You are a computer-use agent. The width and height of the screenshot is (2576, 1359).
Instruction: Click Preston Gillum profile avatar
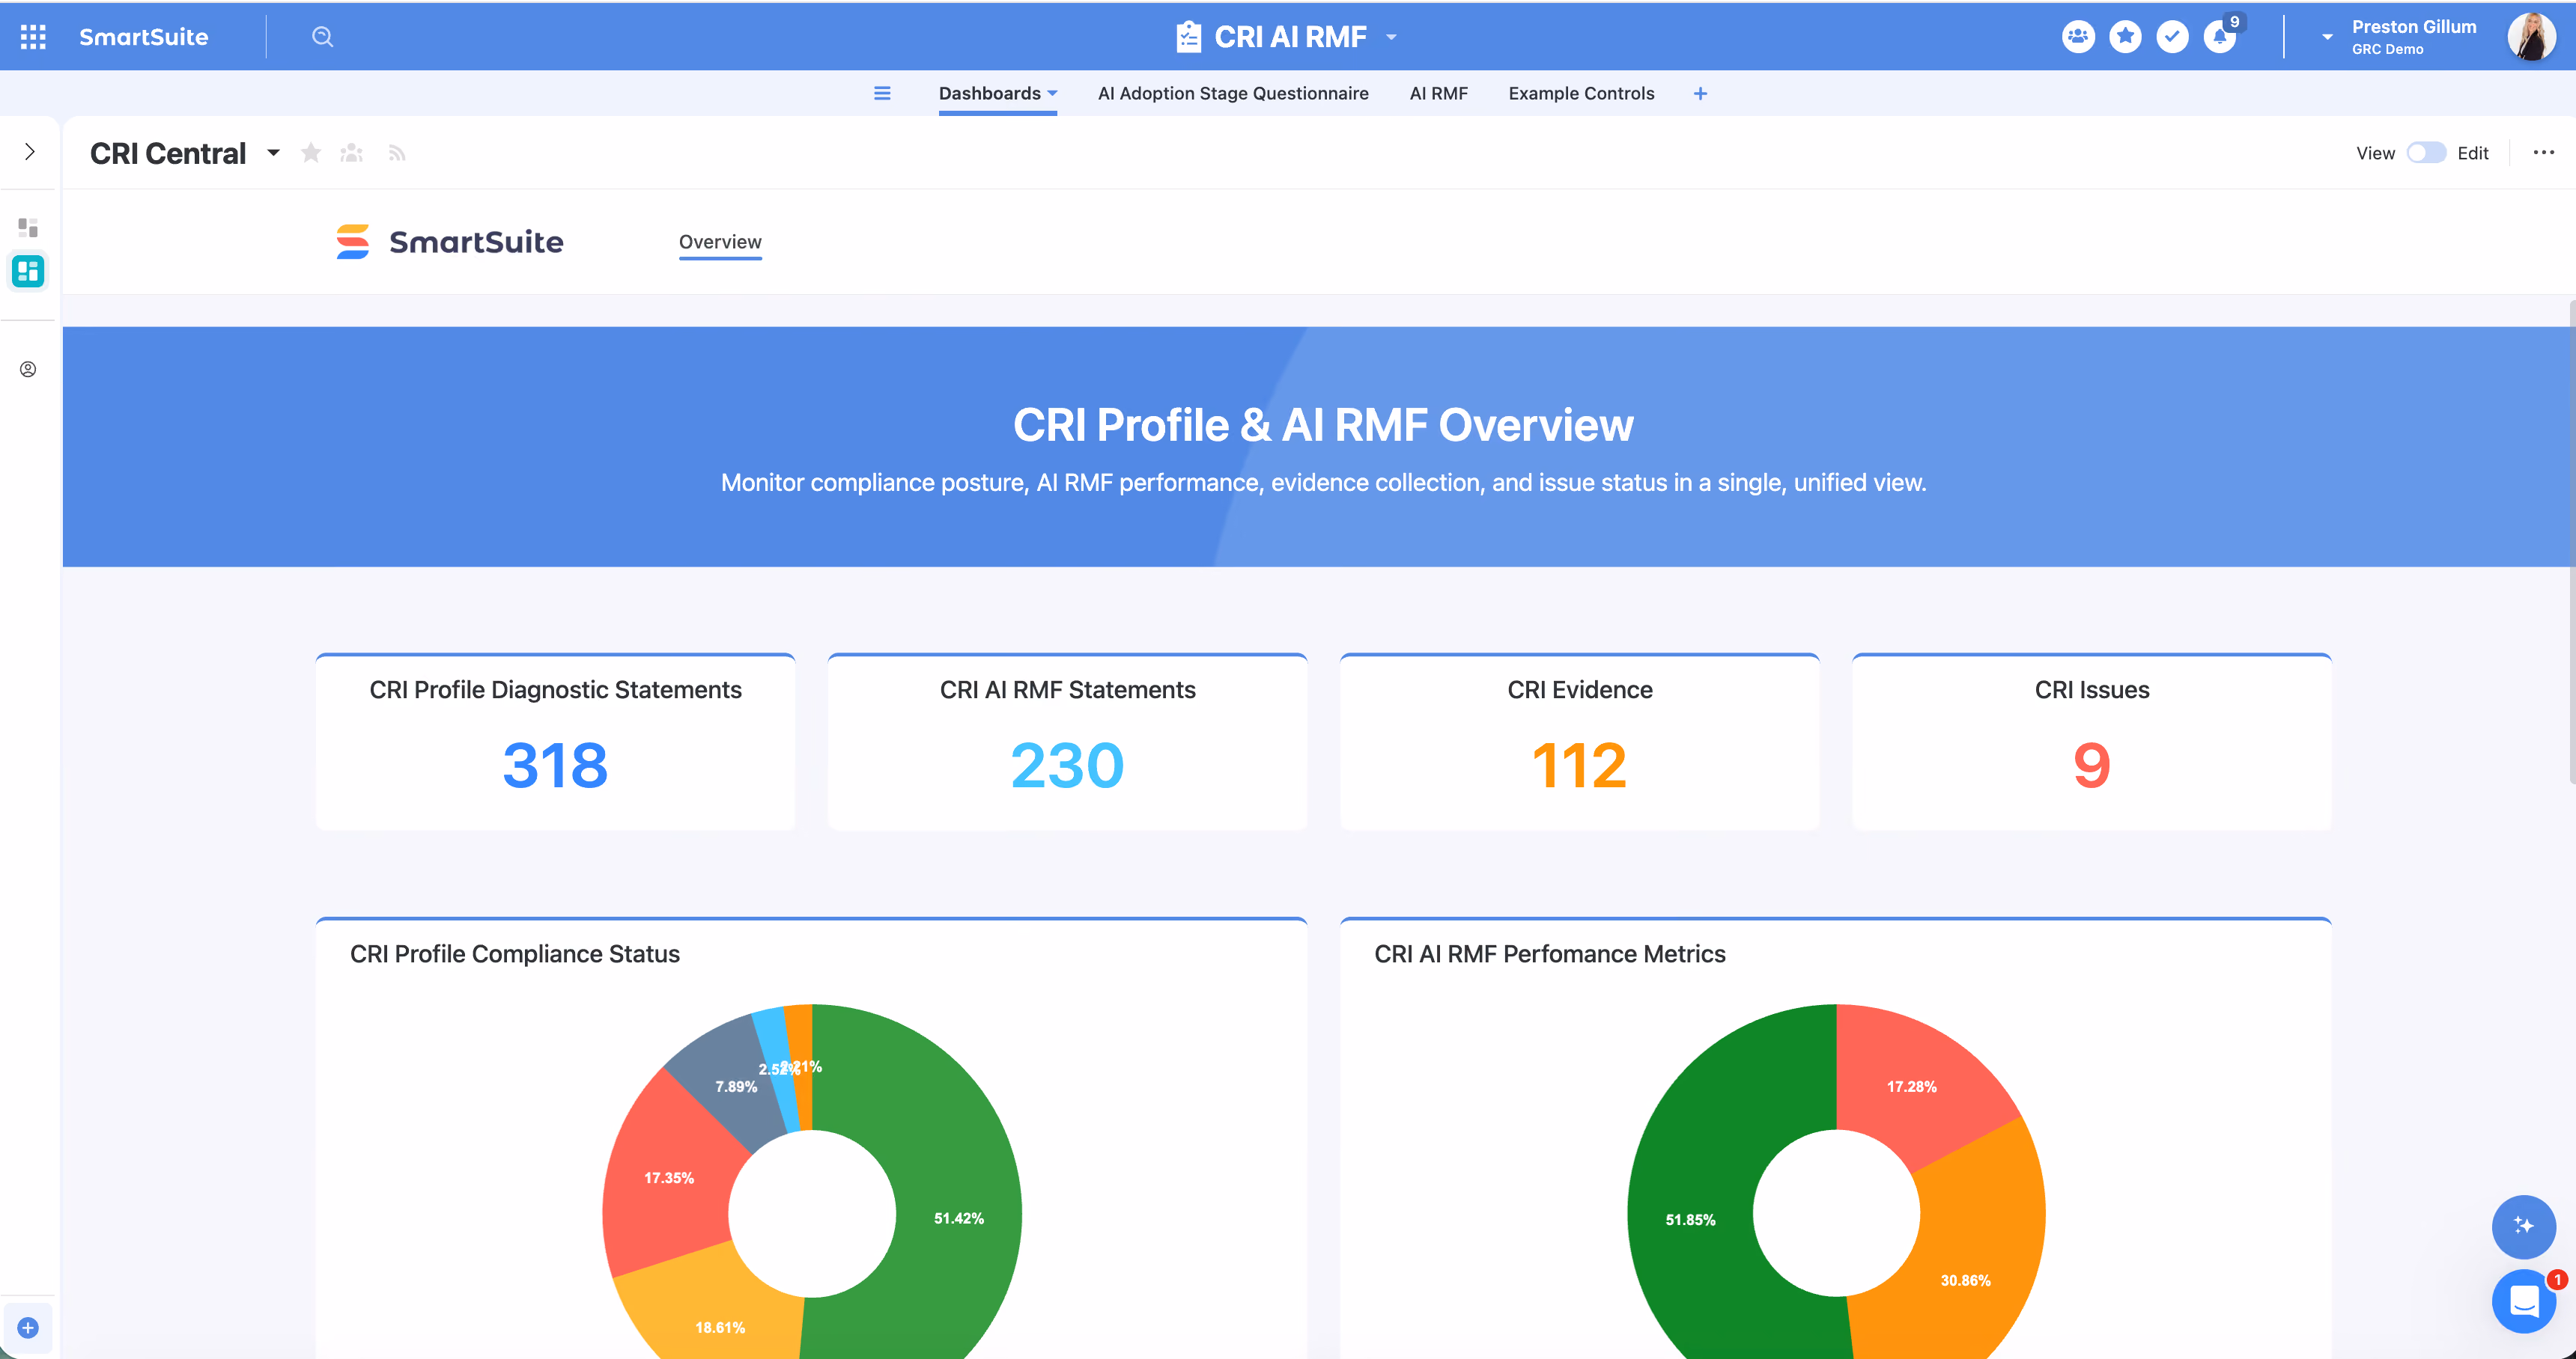pyautogui.click(x=2531, y=37)
